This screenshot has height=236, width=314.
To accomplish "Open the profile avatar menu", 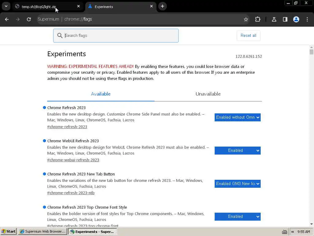I will pyautogui.click(x=296, y=19).
